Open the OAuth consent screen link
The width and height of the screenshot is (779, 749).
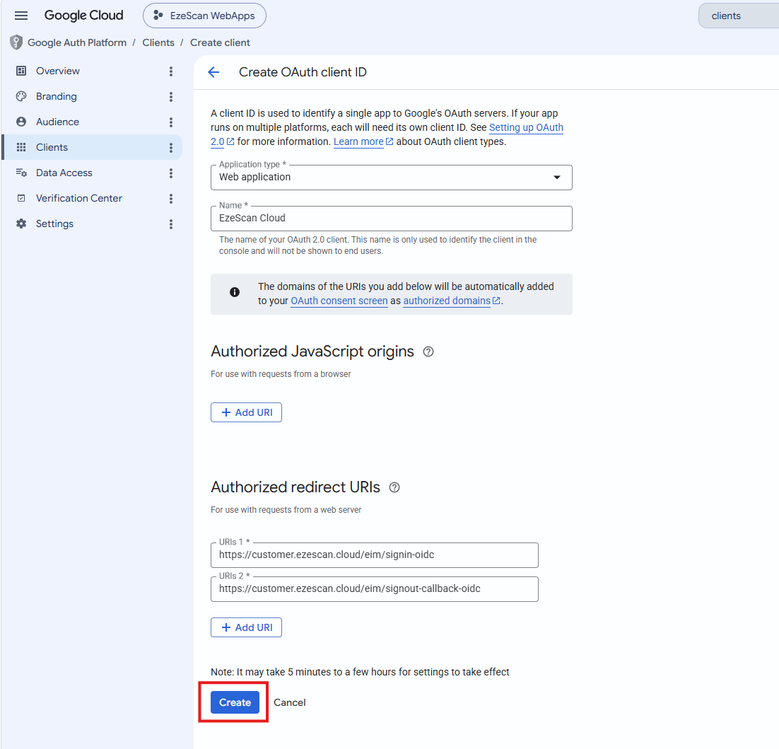coord(339,301)
